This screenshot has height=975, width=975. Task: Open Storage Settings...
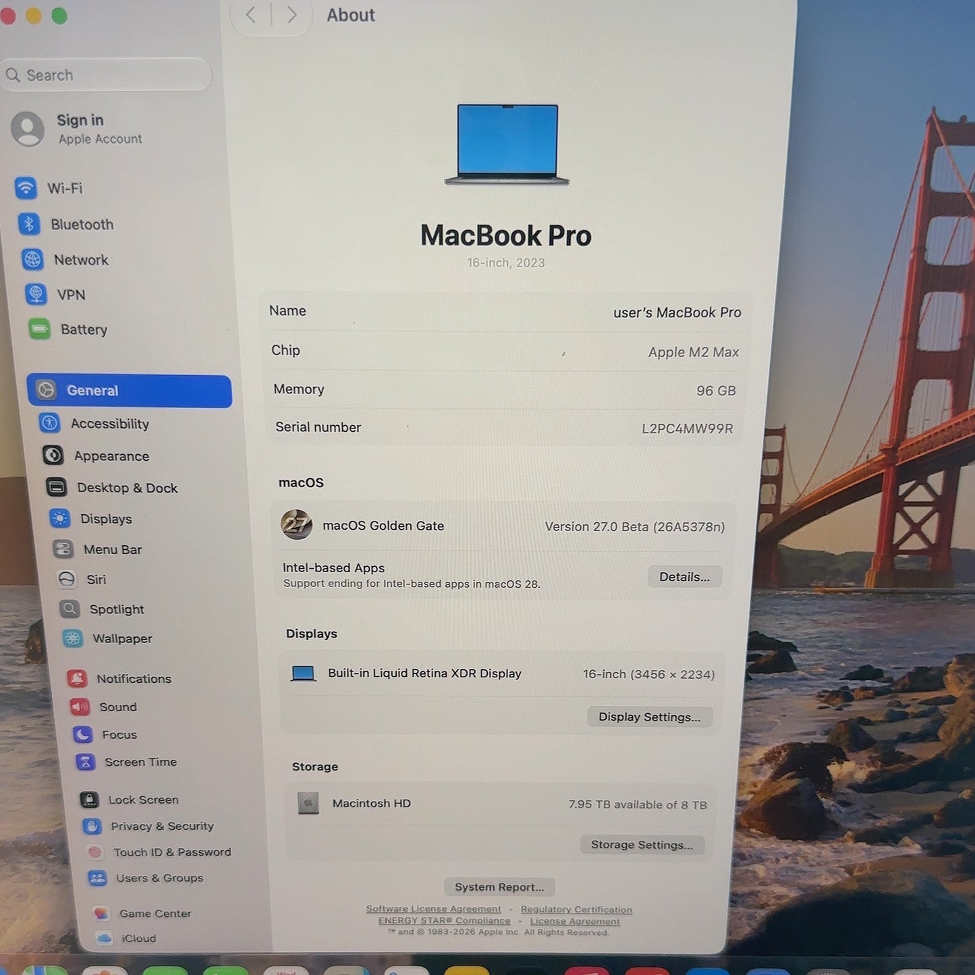click(641, 845)
